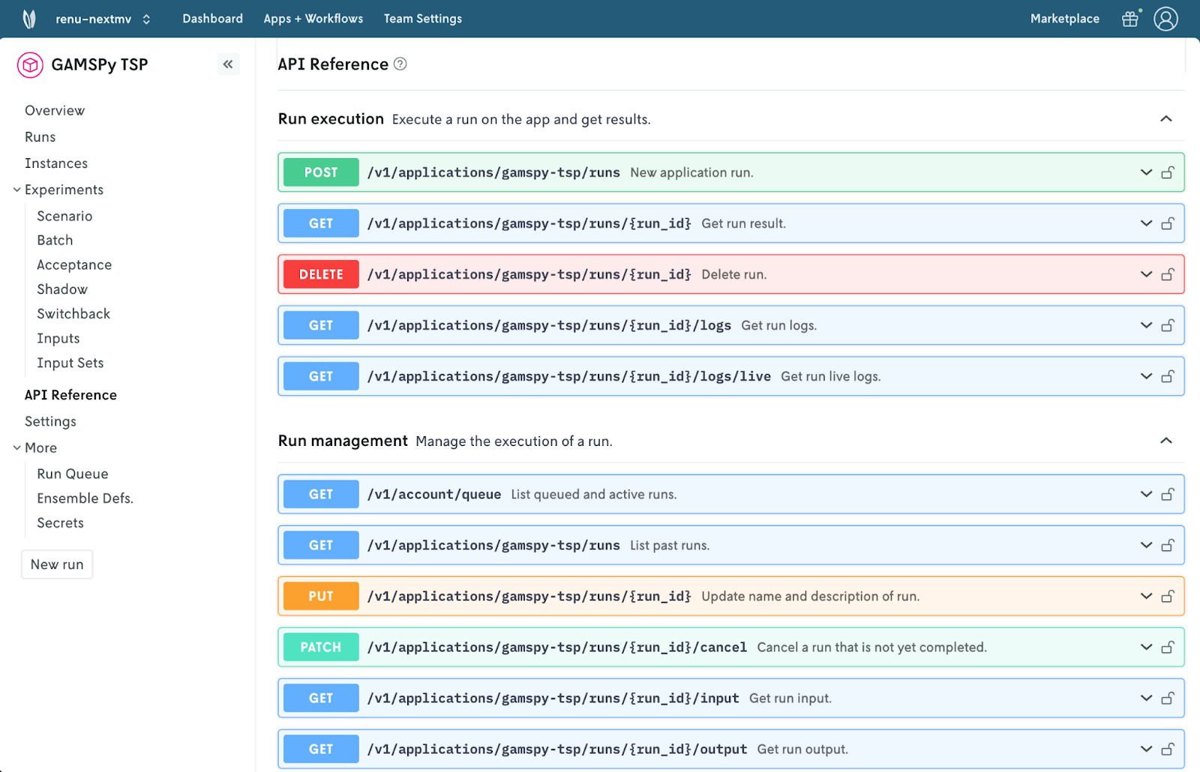Expand the Get run live logs chevron

pyautogui.click(x=1146, y=376)
